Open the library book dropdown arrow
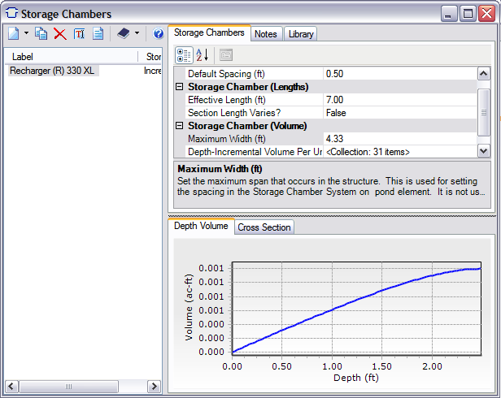Viewport: 501px width, 398px height. click(137, 32)
